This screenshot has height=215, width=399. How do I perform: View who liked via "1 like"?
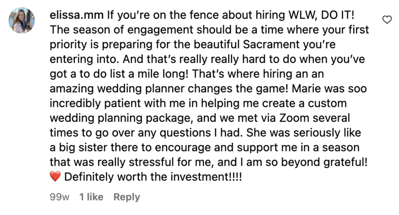tap(91, 197)
